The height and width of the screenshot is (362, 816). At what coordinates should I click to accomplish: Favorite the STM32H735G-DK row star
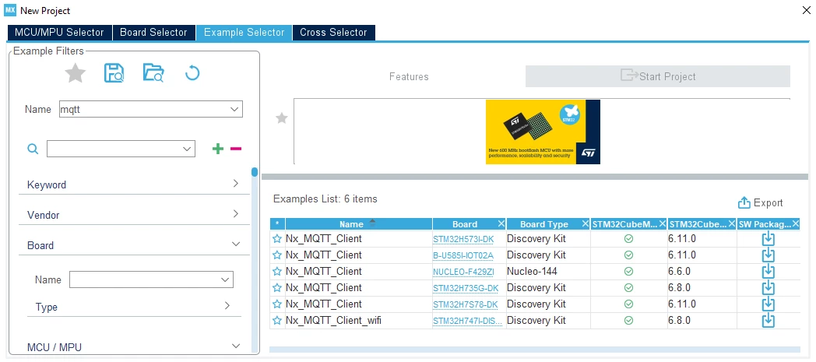pyautogui.click(x=277, y=287)
